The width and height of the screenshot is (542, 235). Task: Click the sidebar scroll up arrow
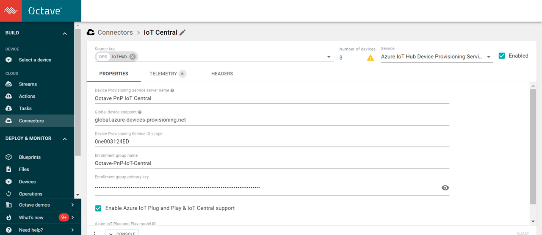(x=77, y=26)
